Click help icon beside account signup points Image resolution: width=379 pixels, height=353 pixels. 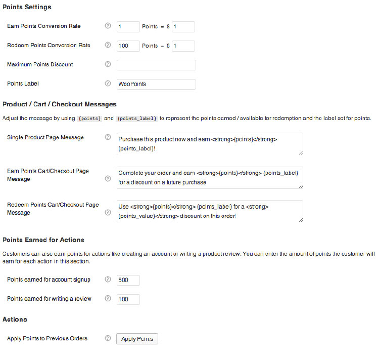(x=108, y=280)
